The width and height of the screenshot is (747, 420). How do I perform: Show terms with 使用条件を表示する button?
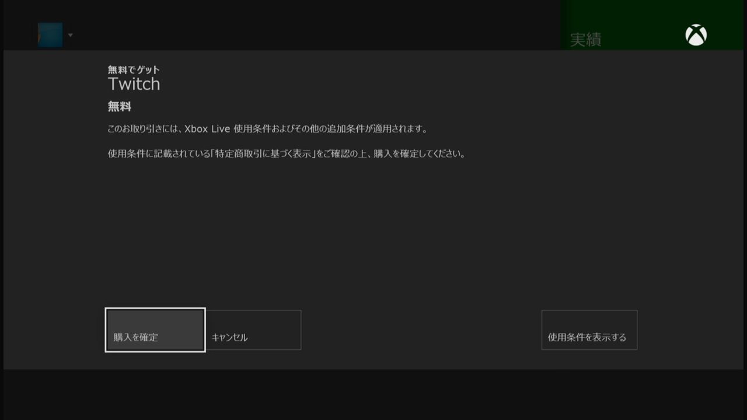(589, 330)
